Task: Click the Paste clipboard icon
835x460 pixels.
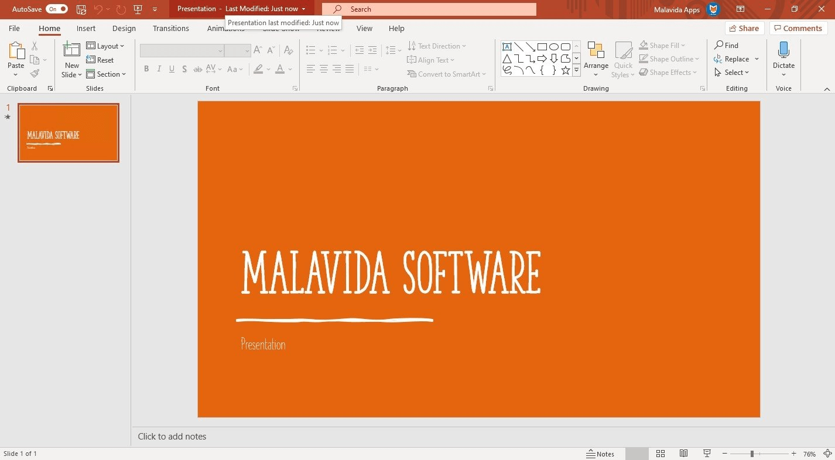Action: pyautogui.click(x=16, y=51)
